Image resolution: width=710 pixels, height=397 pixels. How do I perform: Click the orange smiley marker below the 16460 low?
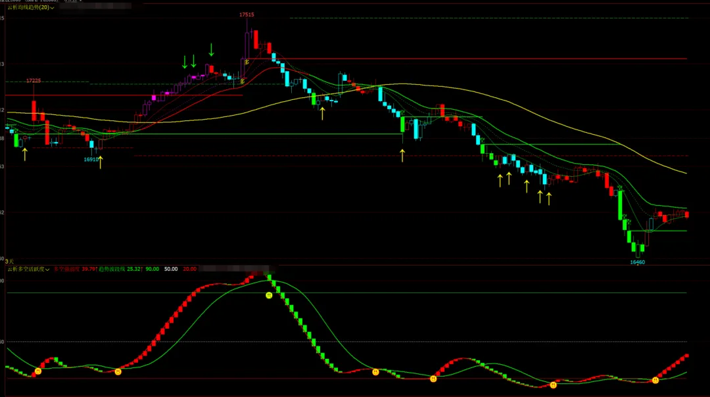tap(655, 381)
